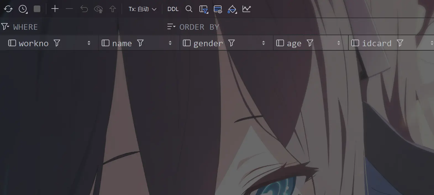The height and width of the screenshot is (195, 434).
Task: Open filter for the idcard column
Action: point(400,43)
